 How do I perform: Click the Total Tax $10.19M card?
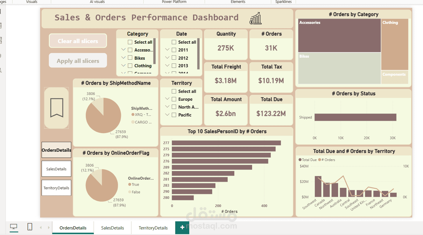coord(271,77)
